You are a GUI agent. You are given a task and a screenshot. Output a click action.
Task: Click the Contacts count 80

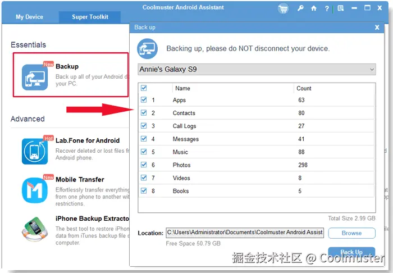[301, 113]
